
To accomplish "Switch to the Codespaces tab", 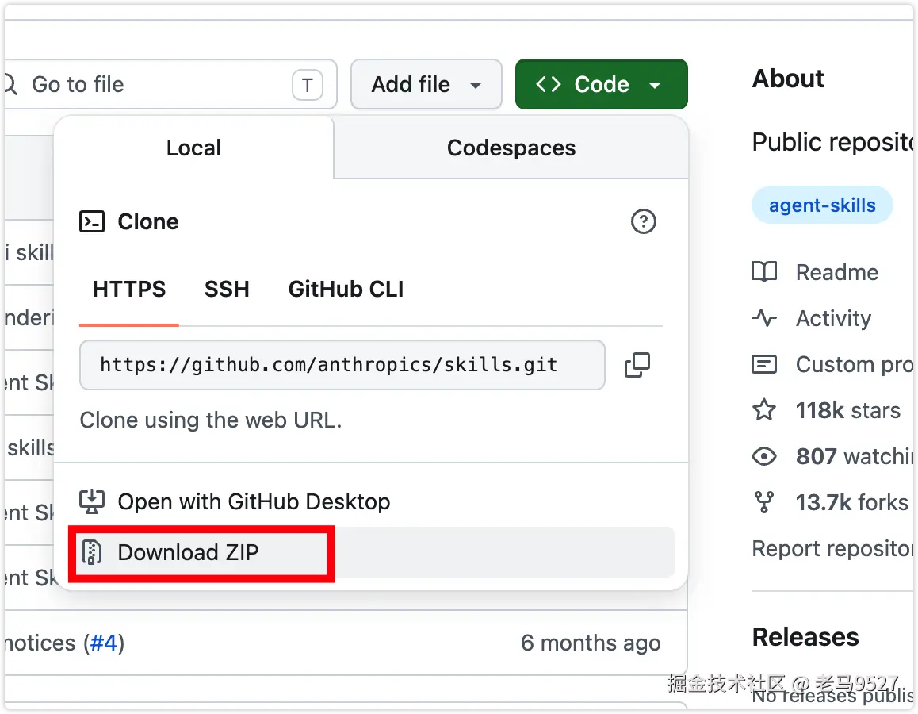I will coord(511,148).
